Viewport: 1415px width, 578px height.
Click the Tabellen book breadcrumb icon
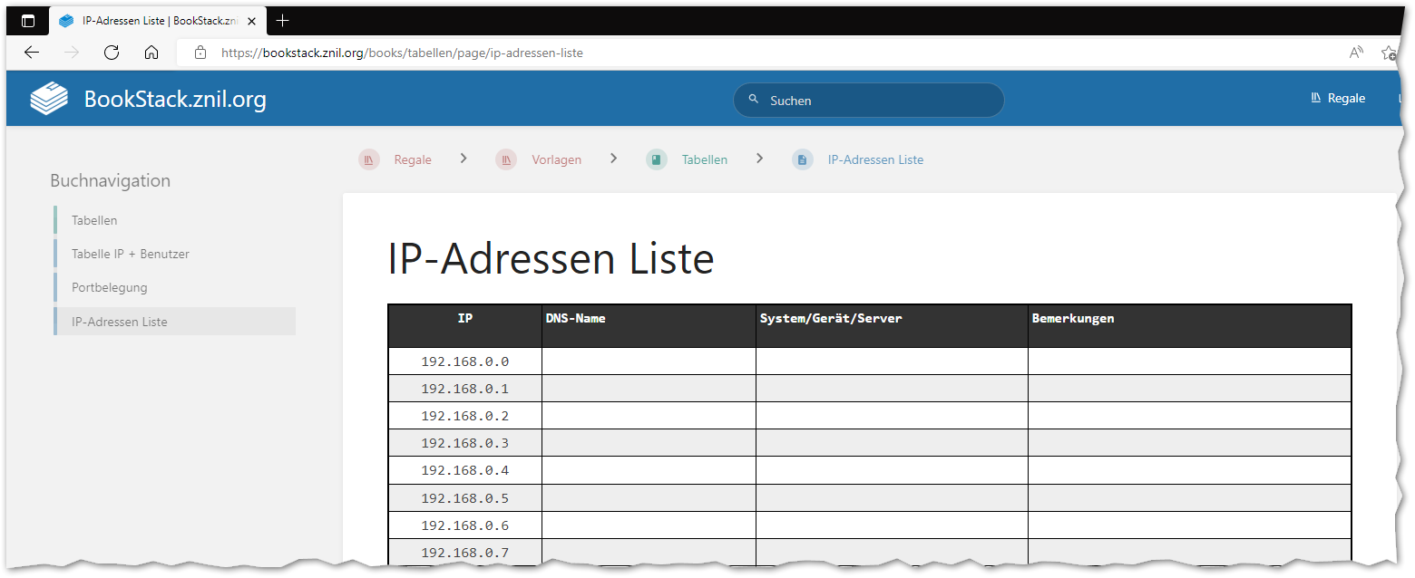click(657, 160)
